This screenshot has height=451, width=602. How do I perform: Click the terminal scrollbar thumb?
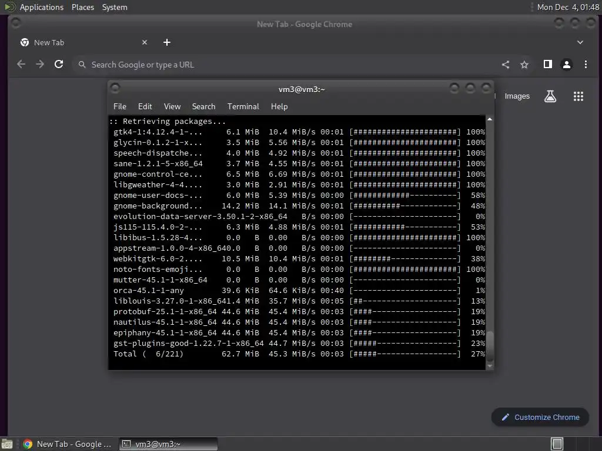pos(490,346)
